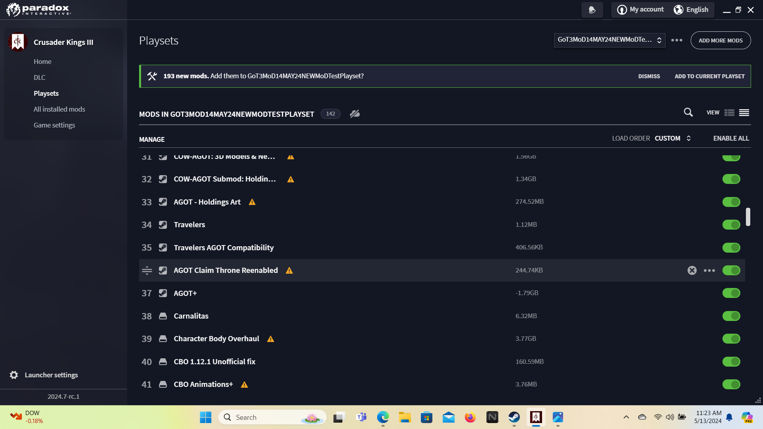Open the notifications bell icon in header

click(592, 10)
